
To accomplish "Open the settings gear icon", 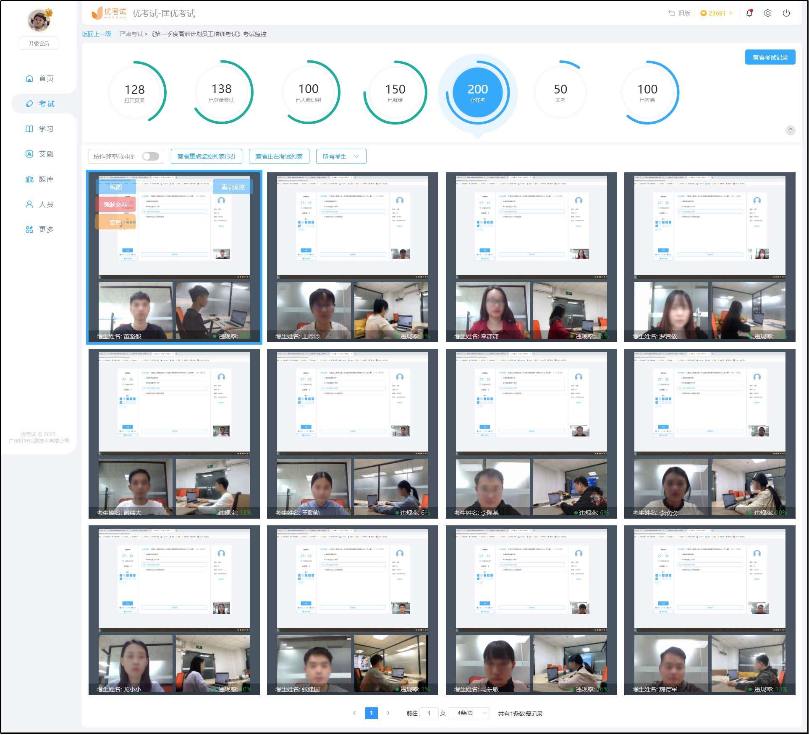I will pyautogui.click(x=768, y=13).
